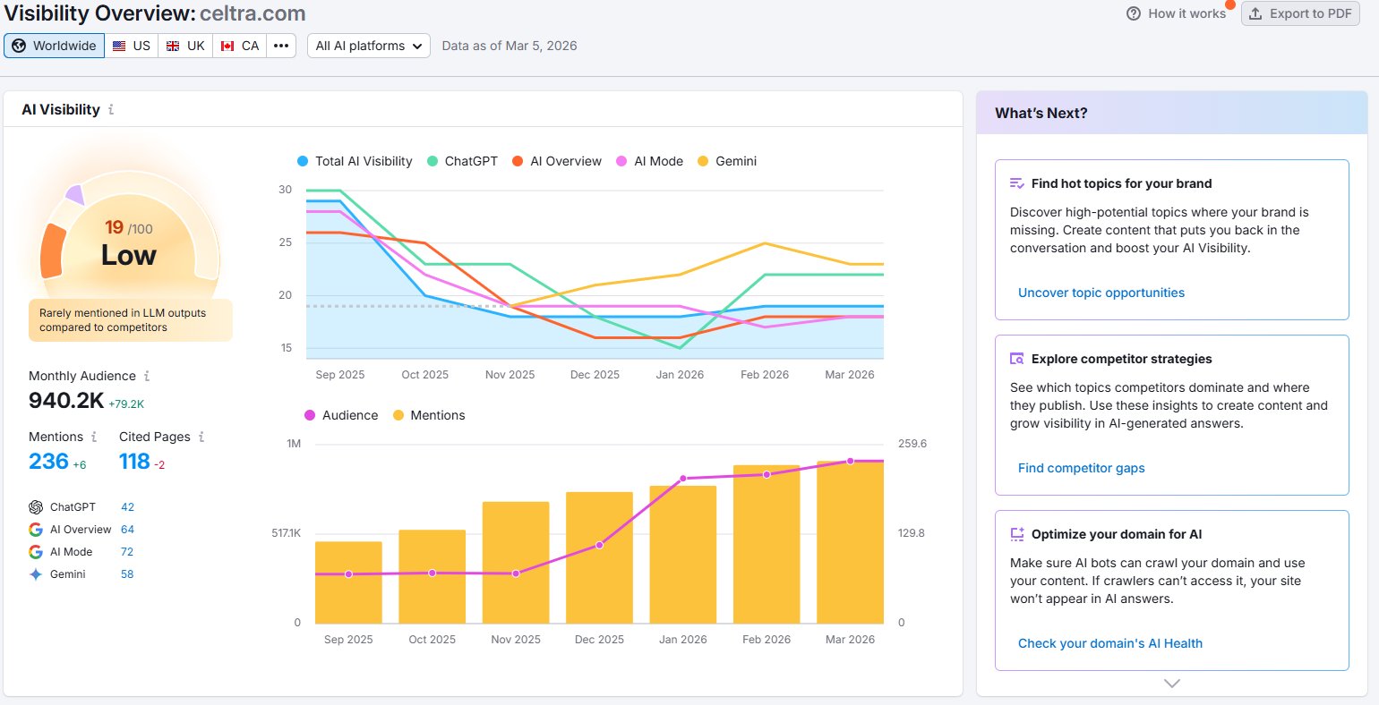Open the All AI platforms dropdown
This screenshot has width=1379, height=705.
point(369,46)
